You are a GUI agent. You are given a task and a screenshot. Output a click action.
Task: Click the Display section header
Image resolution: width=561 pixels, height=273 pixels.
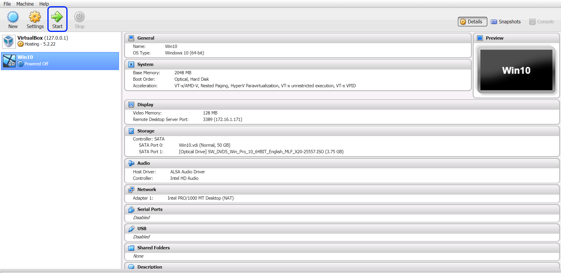click(x=342, y=105)
